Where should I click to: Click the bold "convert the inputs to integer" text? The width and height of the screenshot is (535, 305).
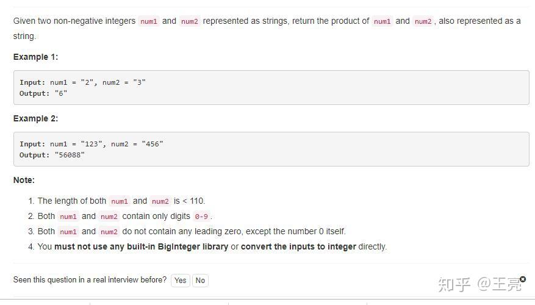298,246
